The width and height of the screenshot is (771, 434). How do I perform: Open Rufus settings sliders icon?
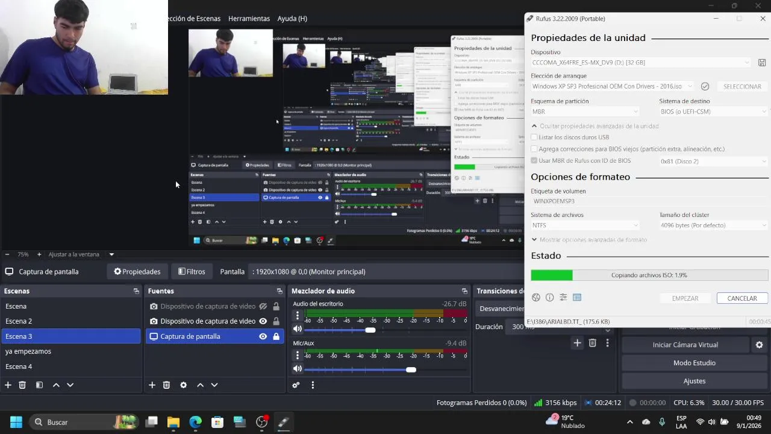(563, 297)
